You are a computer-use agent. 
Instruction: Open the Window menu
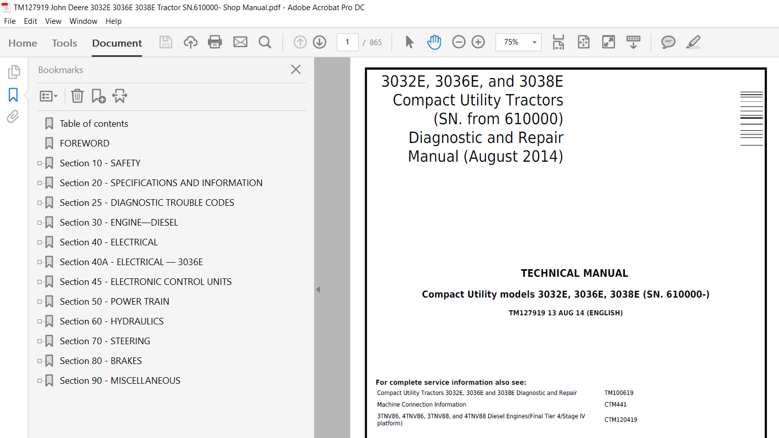(x=83, y=21)
